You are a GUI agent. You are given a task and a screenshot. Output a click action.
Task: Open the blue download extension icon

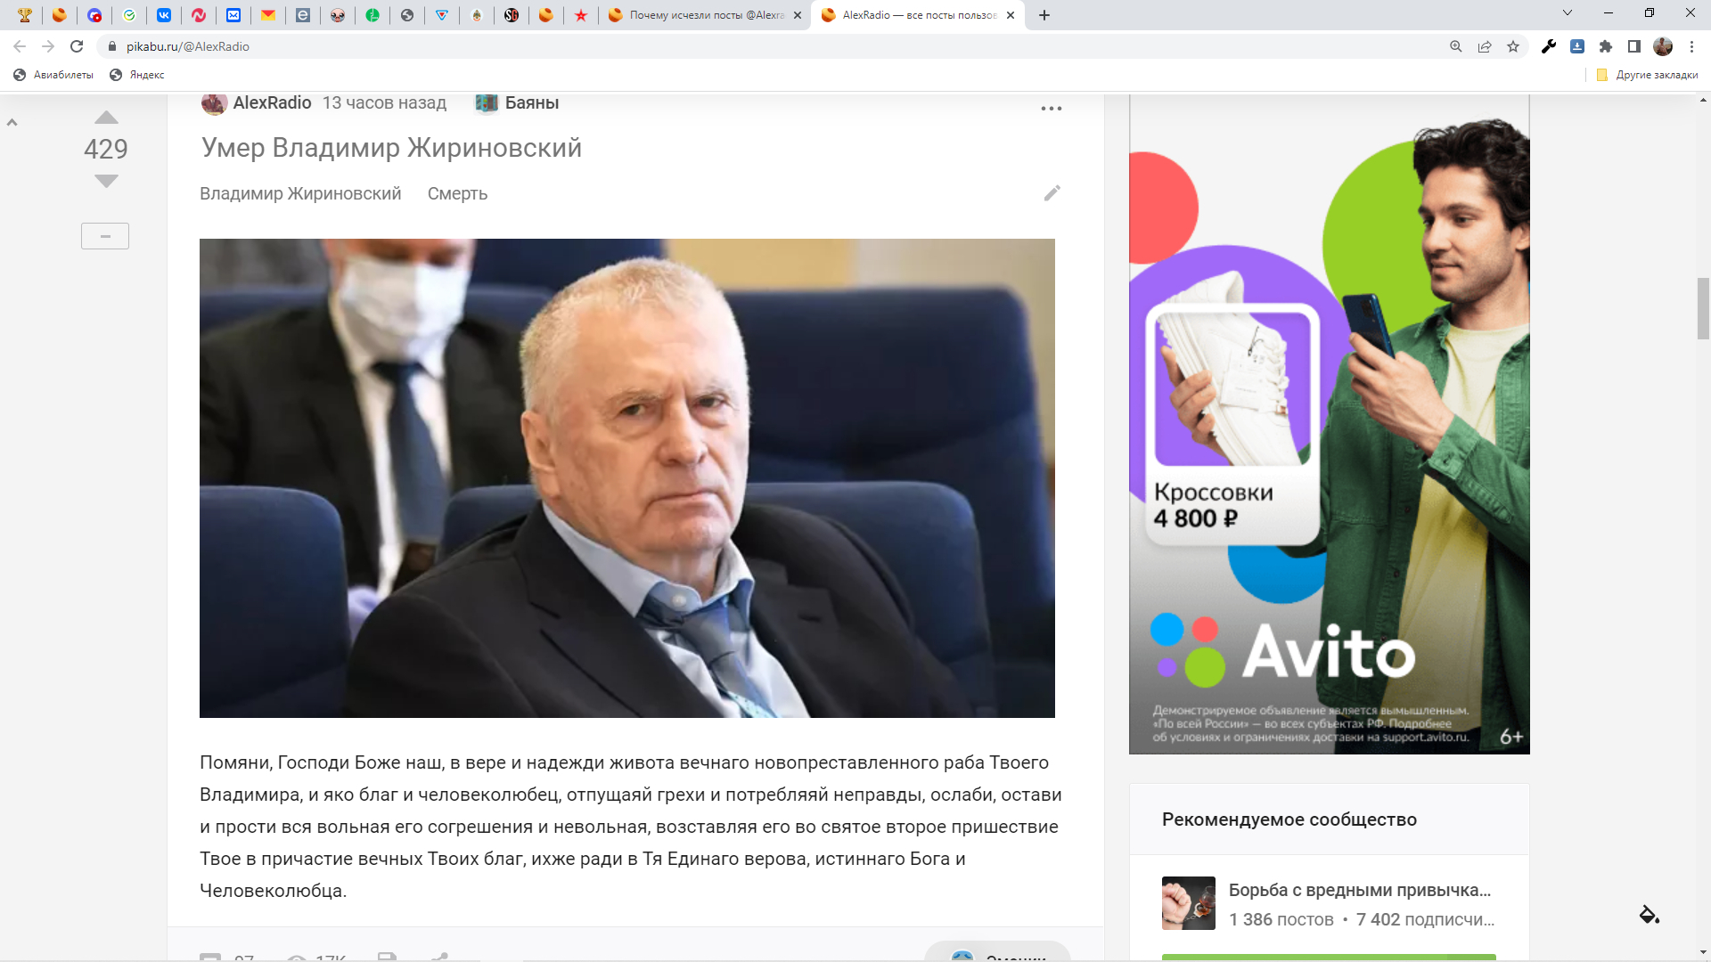pos(1577,46)
